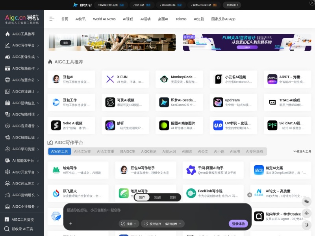The height and width of the screenshot is (236, 315).
Task: Click the WeChat floating icon
Action: point(307,201)
